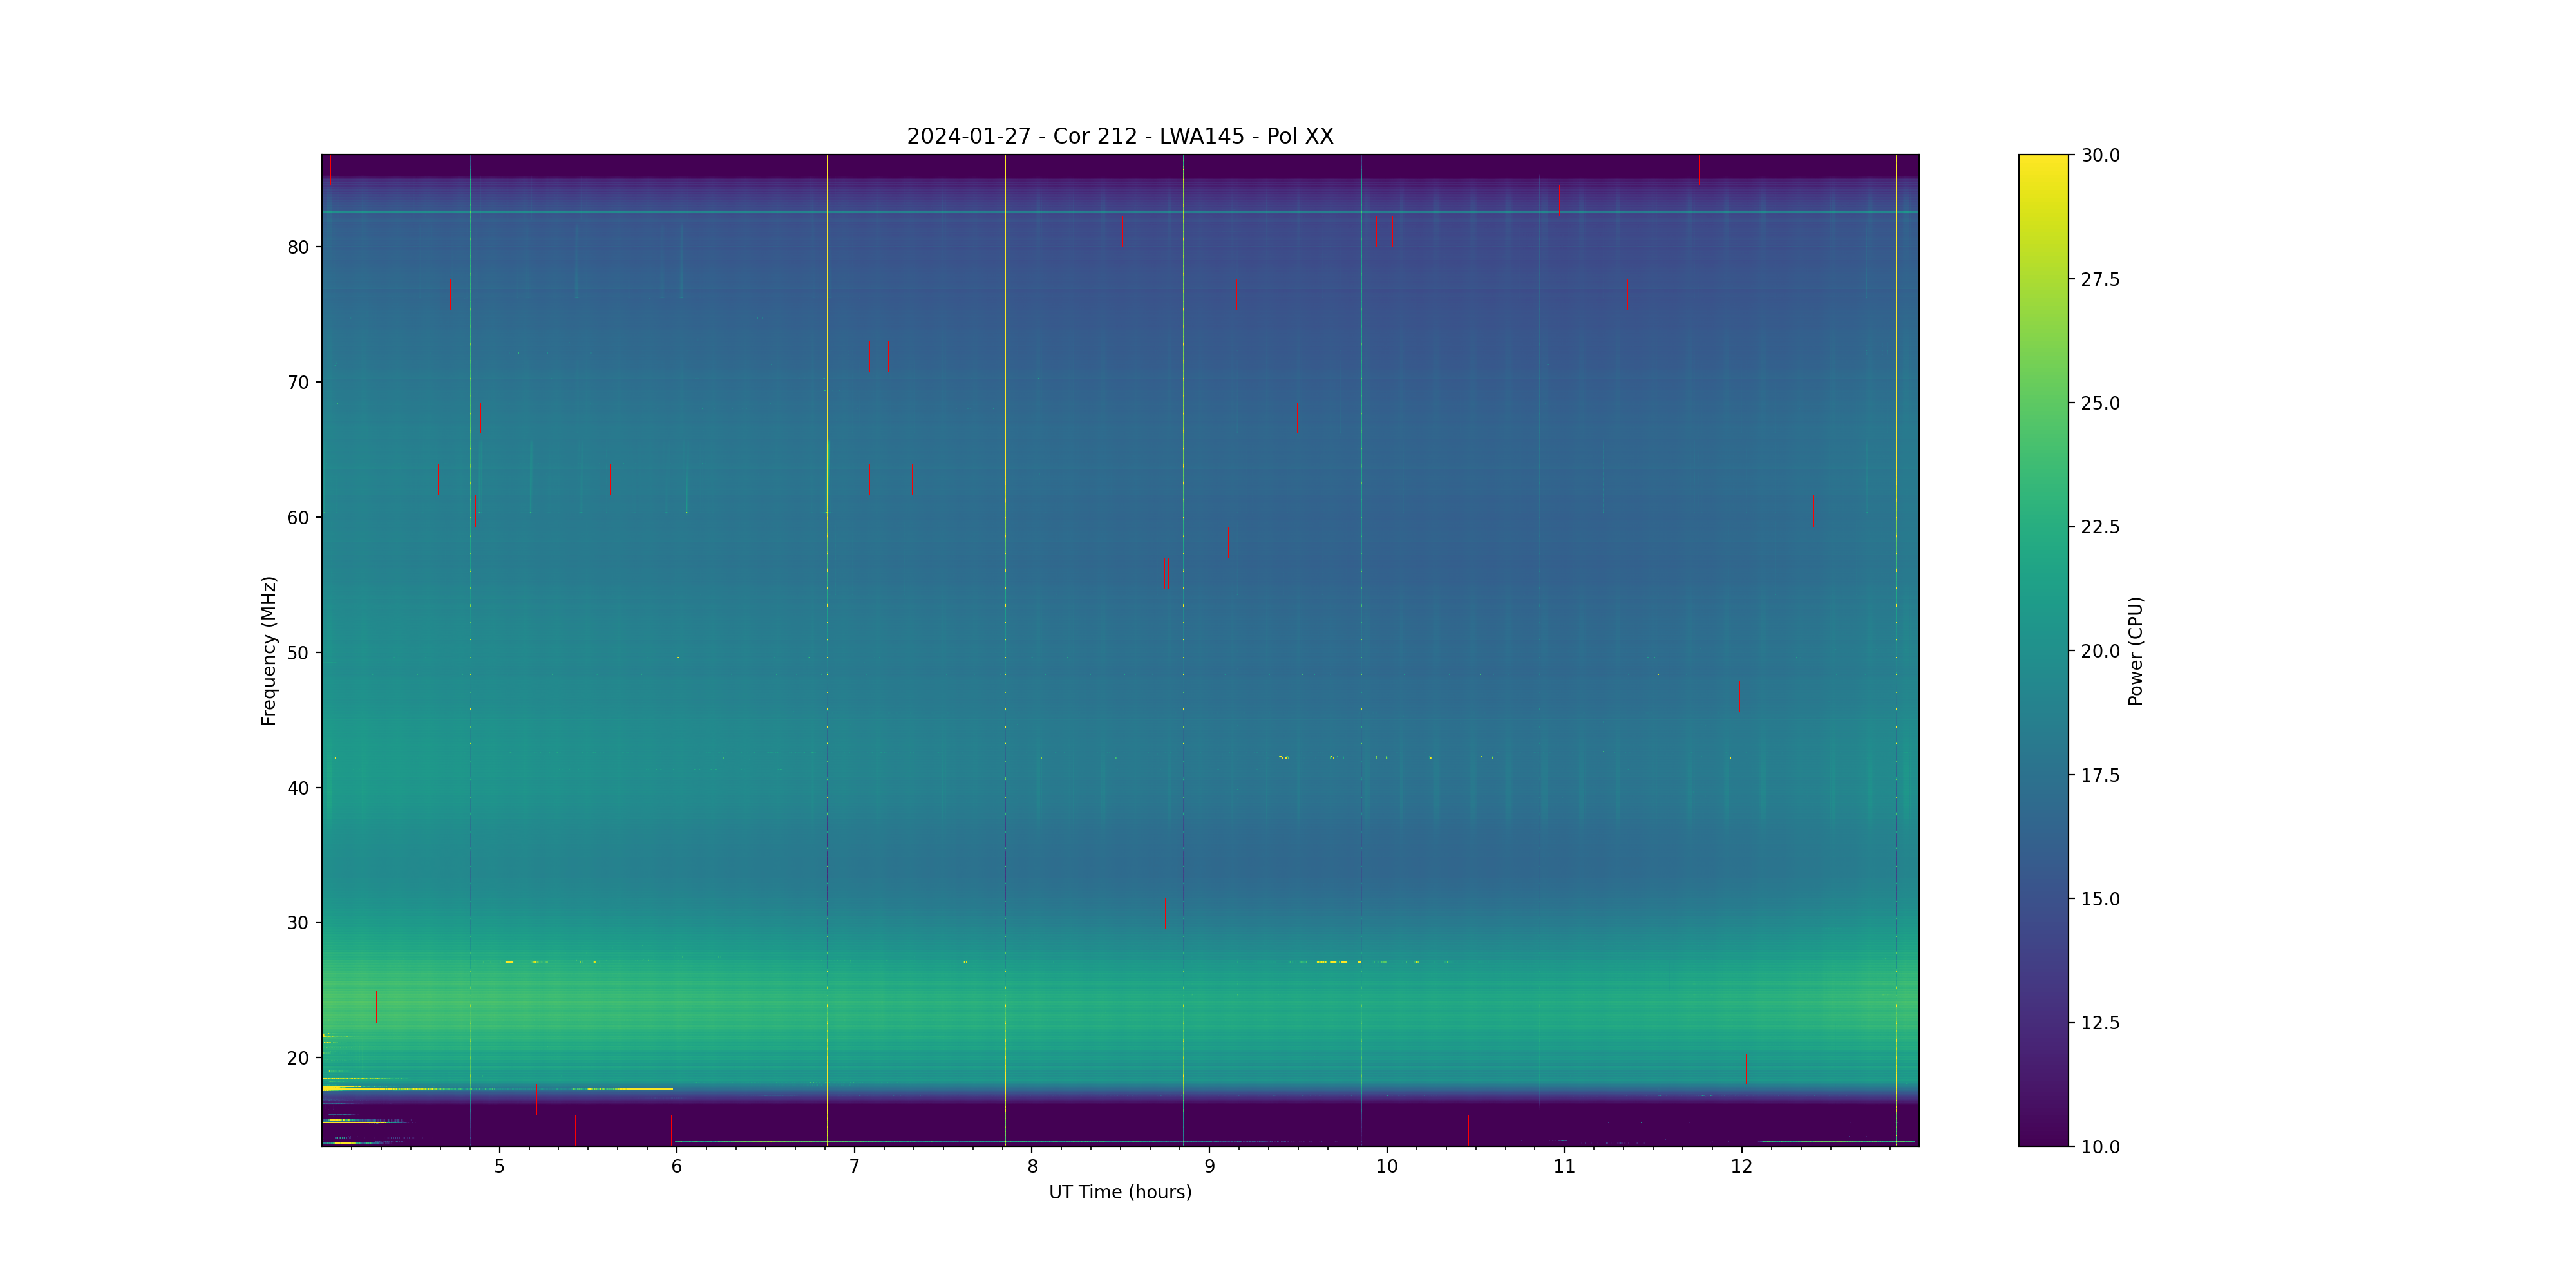Click the 10.0 colorbar tick label
2576x1288 pixels.
click(x=2100, y=1147)
